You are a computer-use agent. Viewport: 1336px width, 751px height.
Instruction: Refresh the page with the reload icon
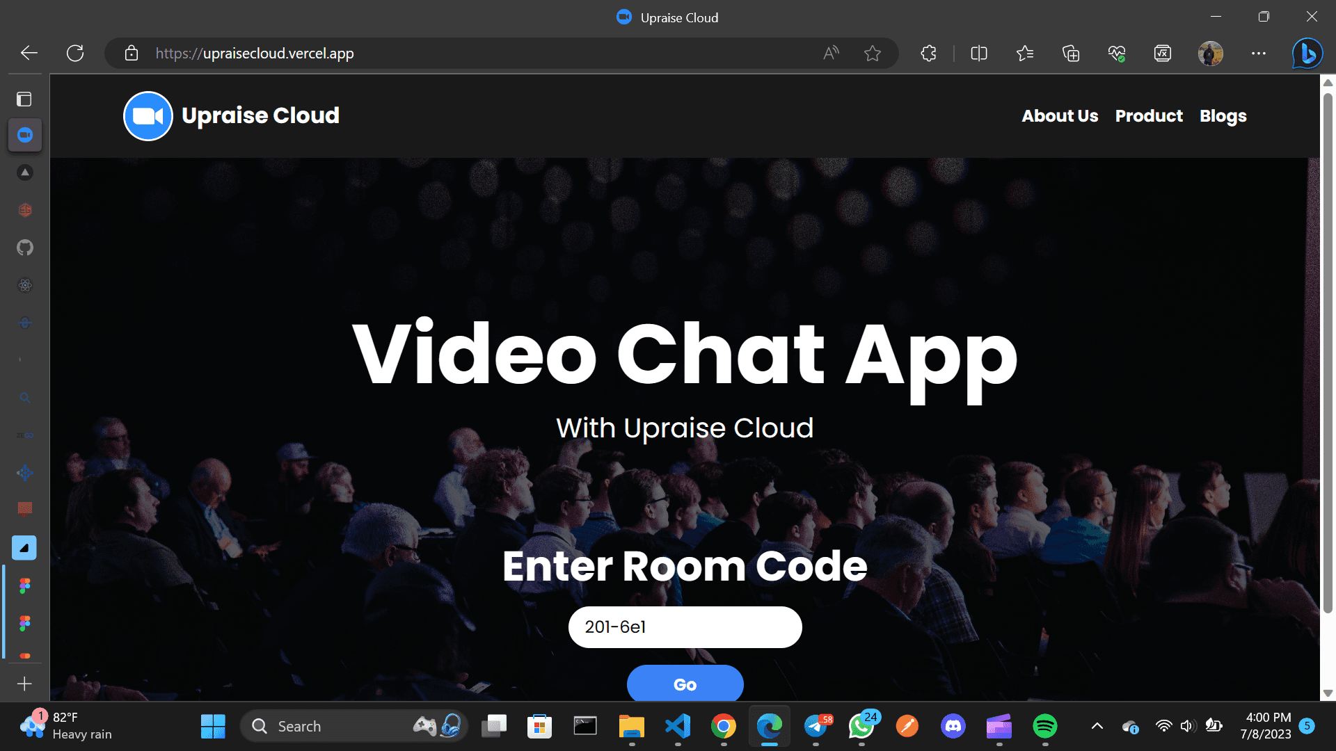[x=75, y=53]
